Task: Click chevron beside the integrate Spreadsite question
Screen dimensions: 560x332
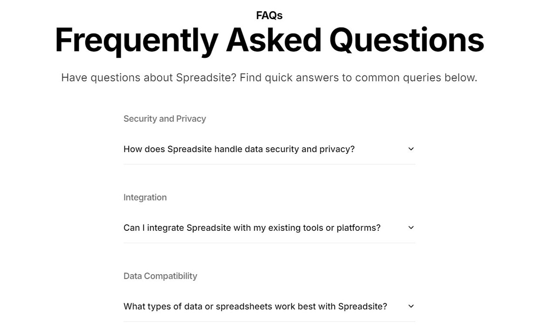Action: (x=411, y=228)
